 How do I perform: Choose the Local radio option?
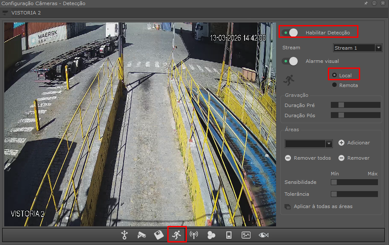[335, 75]
